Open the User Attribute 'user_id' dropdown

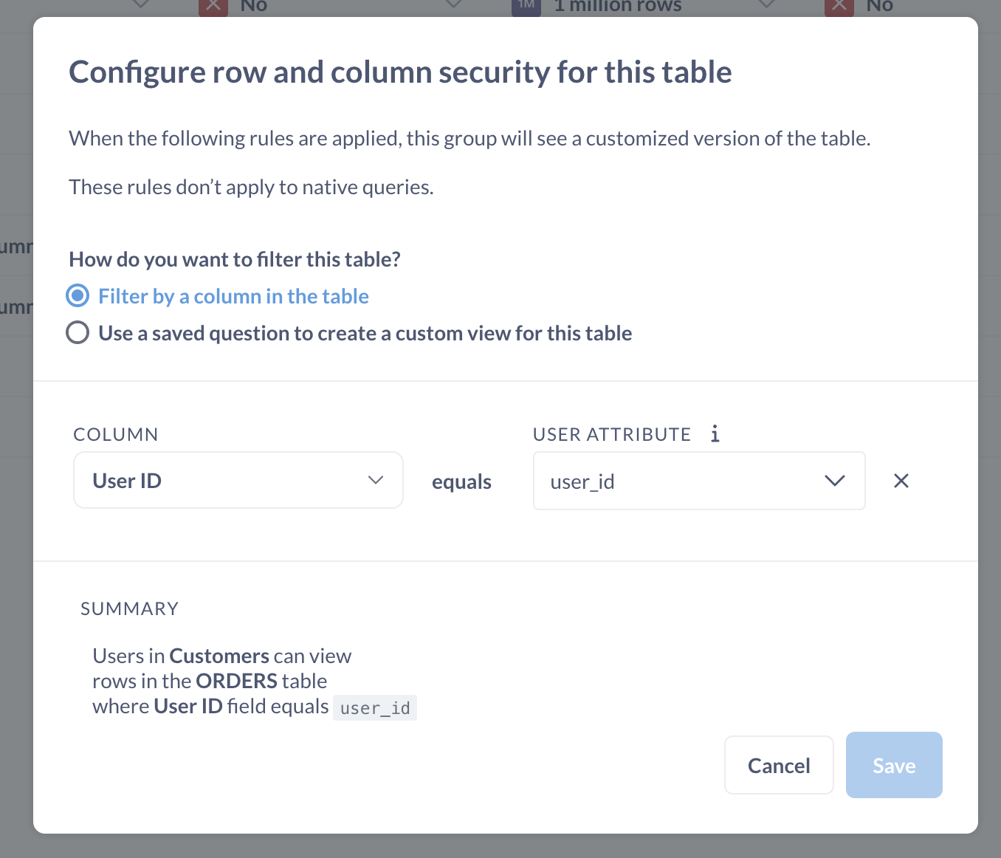698,481
